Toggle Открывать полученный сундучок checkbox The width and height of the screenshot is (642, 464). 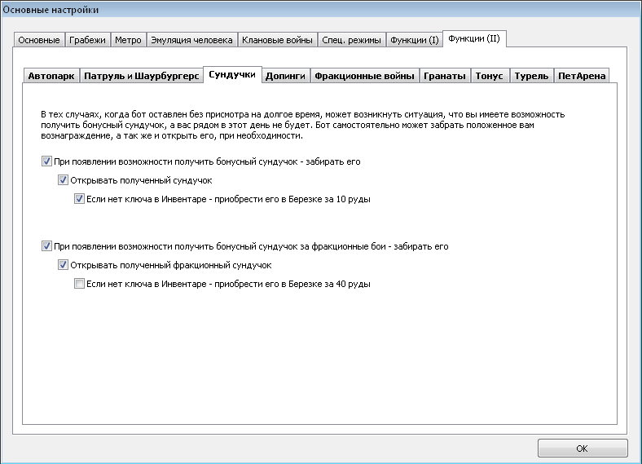click(x=63, y=180)
